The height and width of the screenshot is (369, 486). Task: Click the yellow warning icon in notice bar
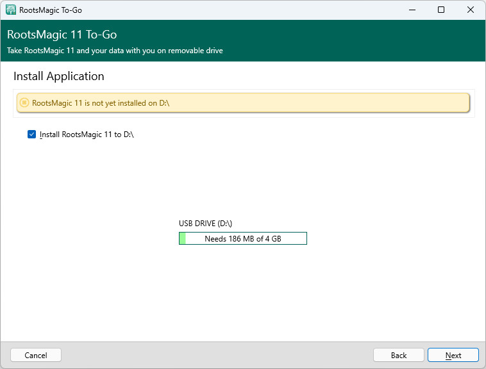pos(24,102)
